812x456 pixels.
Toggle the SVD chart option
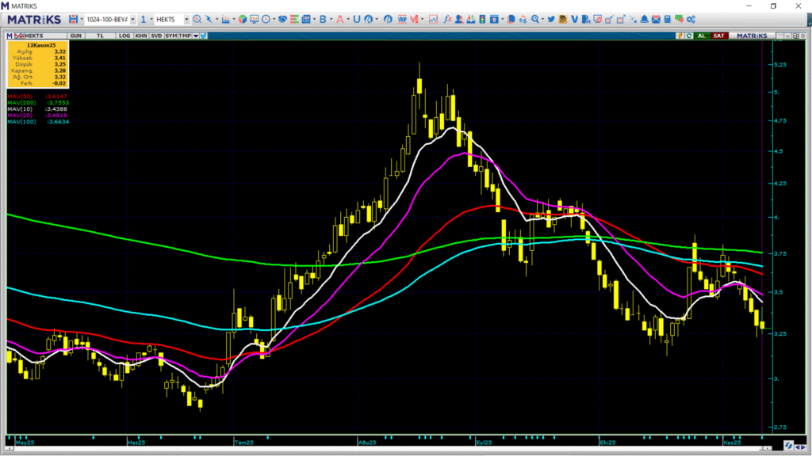point(156,36)
